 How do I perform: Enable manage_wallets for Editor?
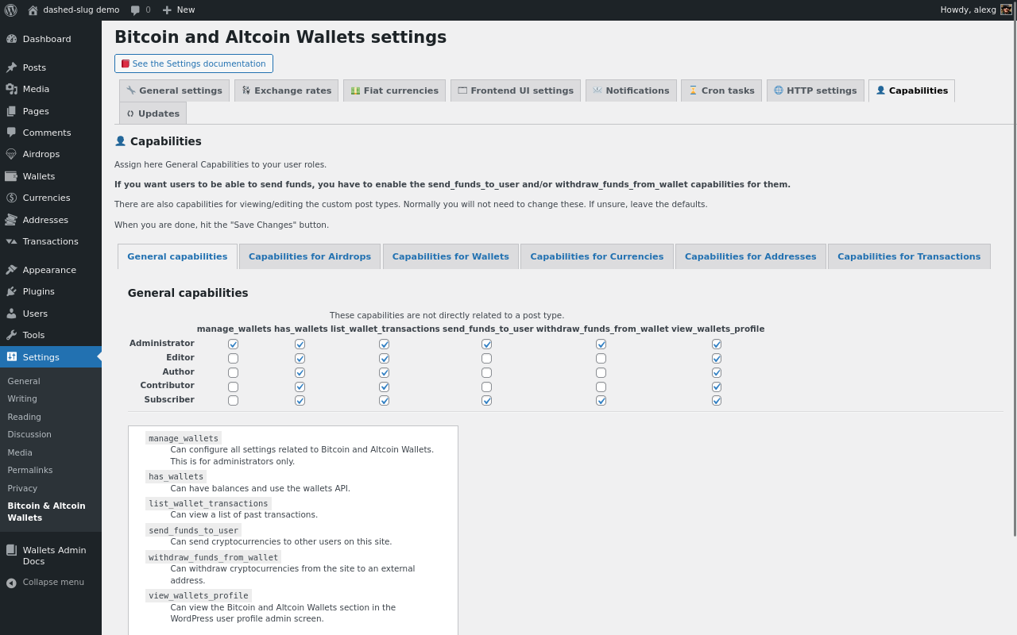[x=233, y=358]
